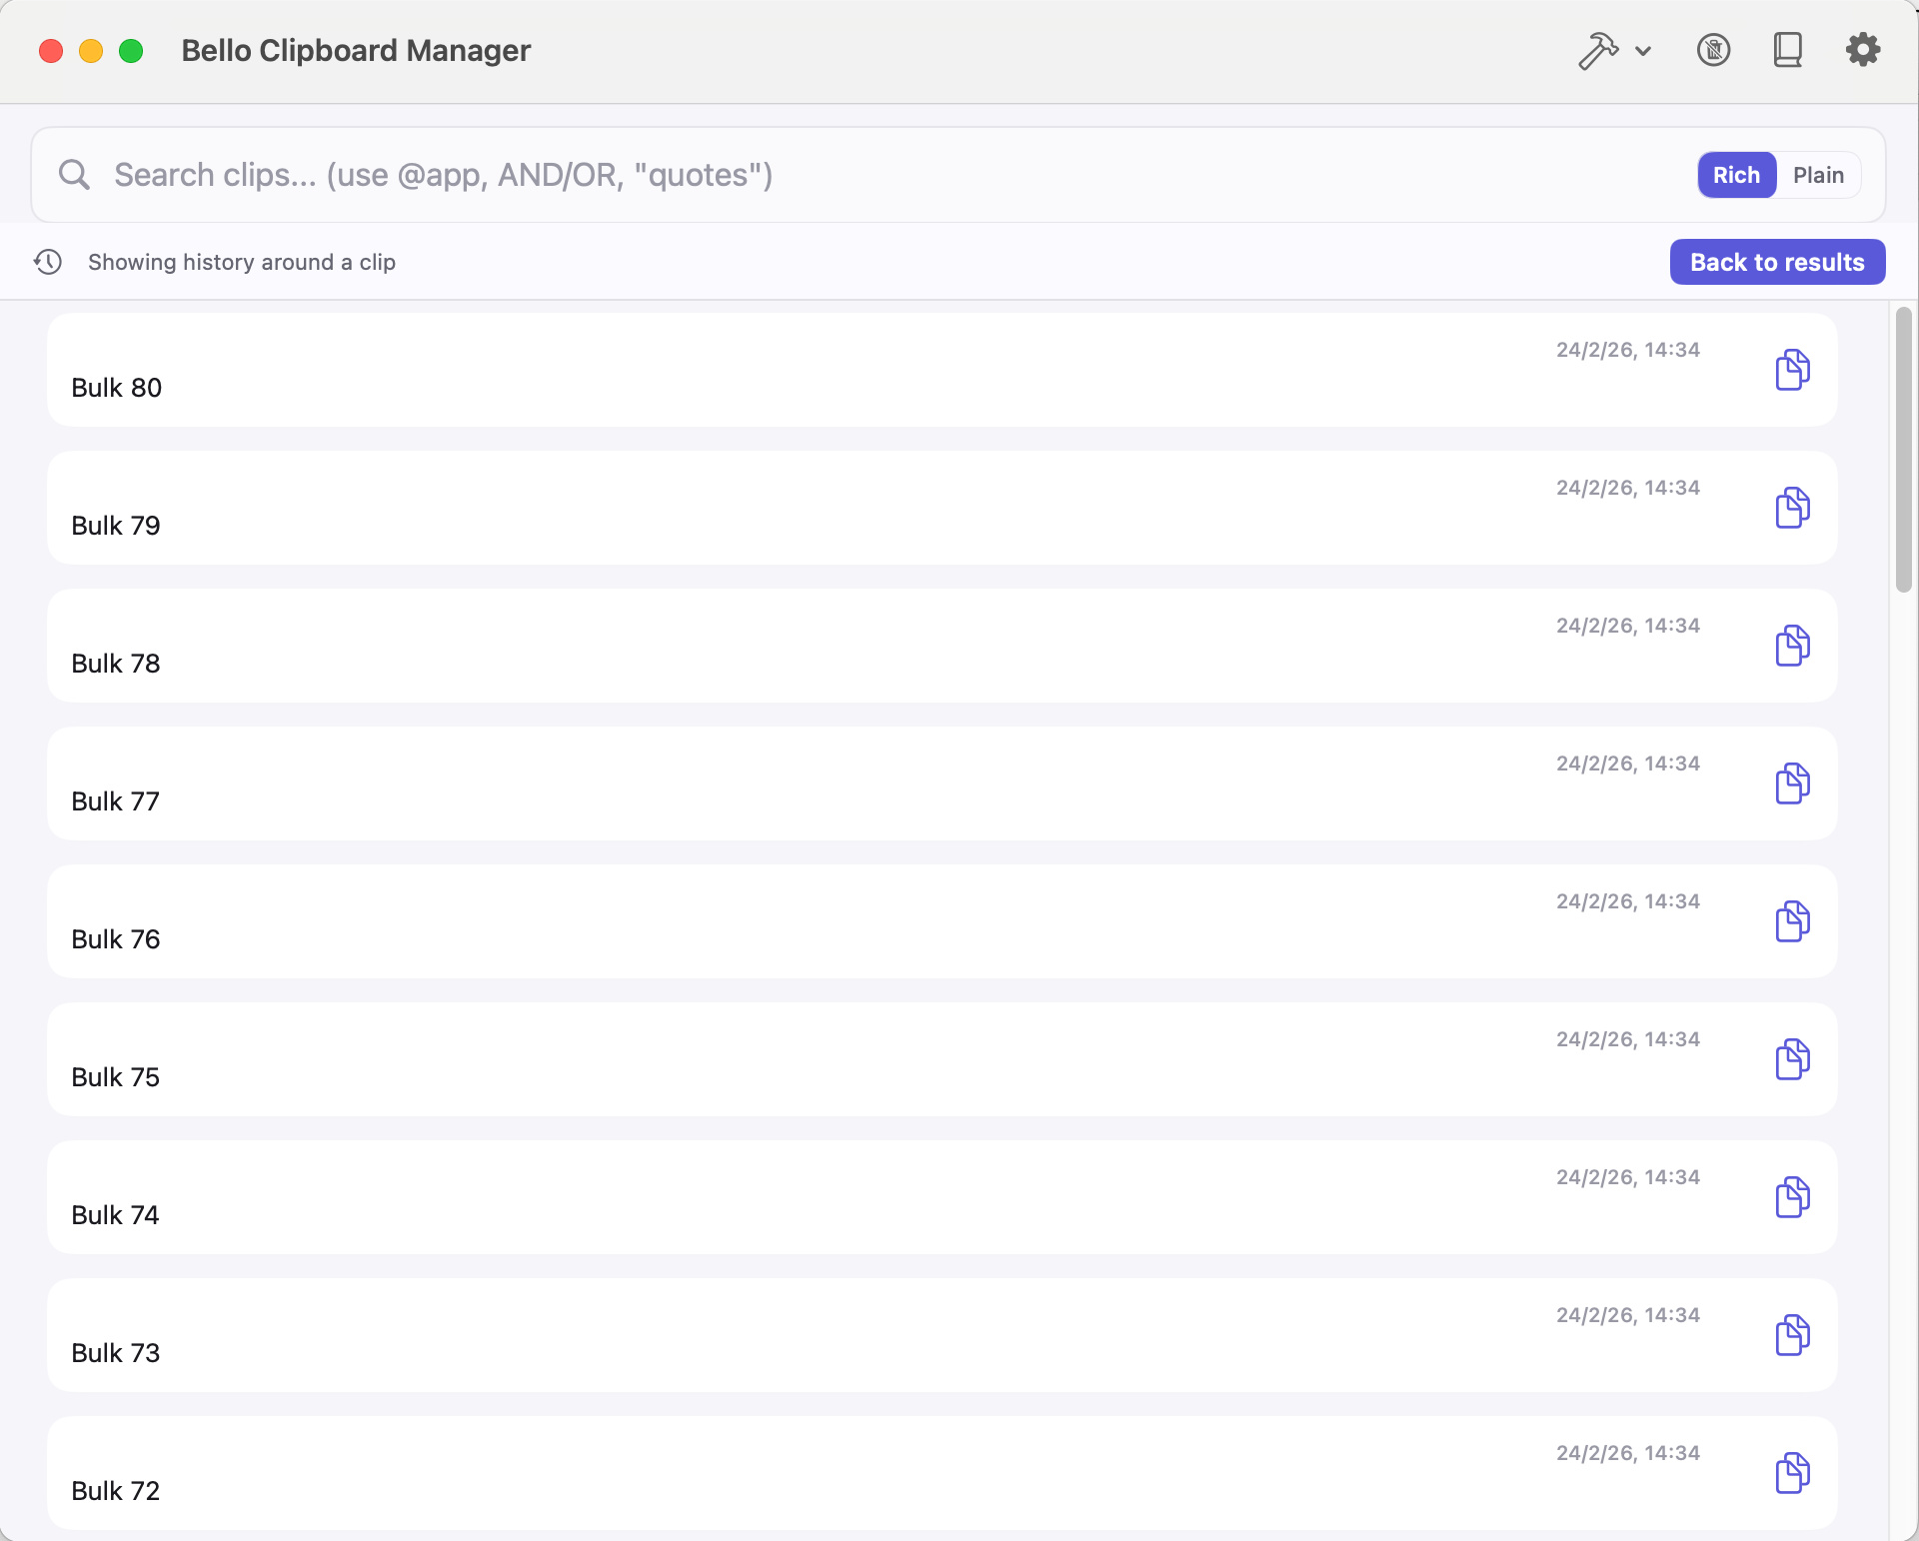
Task: Copy the Bulk 72 clip
Action: (1792, 1473)
